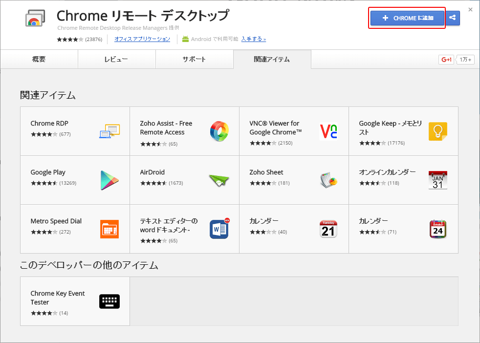Click the G+1 button
Viewport: 480px width, 343px height.
pos(446,59)
